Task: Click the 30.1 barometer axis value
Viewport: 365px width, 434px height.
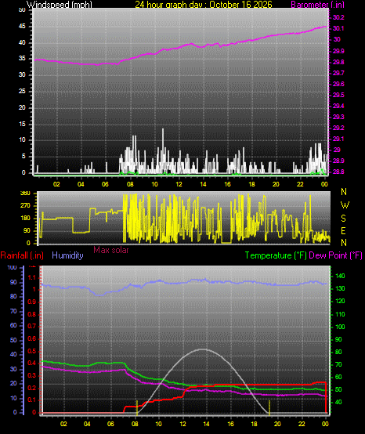Action: (x=338, y=28)
